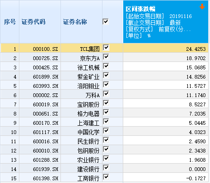Toggle checkbox for 包钢股份
This screenshot has height=183, width=210.
pyautogui.click(x=106, y=149)
